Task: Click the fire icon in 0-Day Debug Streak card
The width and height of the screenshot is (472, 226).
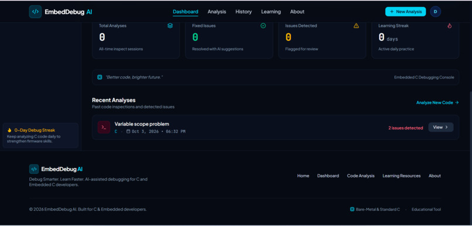Action: [9, 131]
